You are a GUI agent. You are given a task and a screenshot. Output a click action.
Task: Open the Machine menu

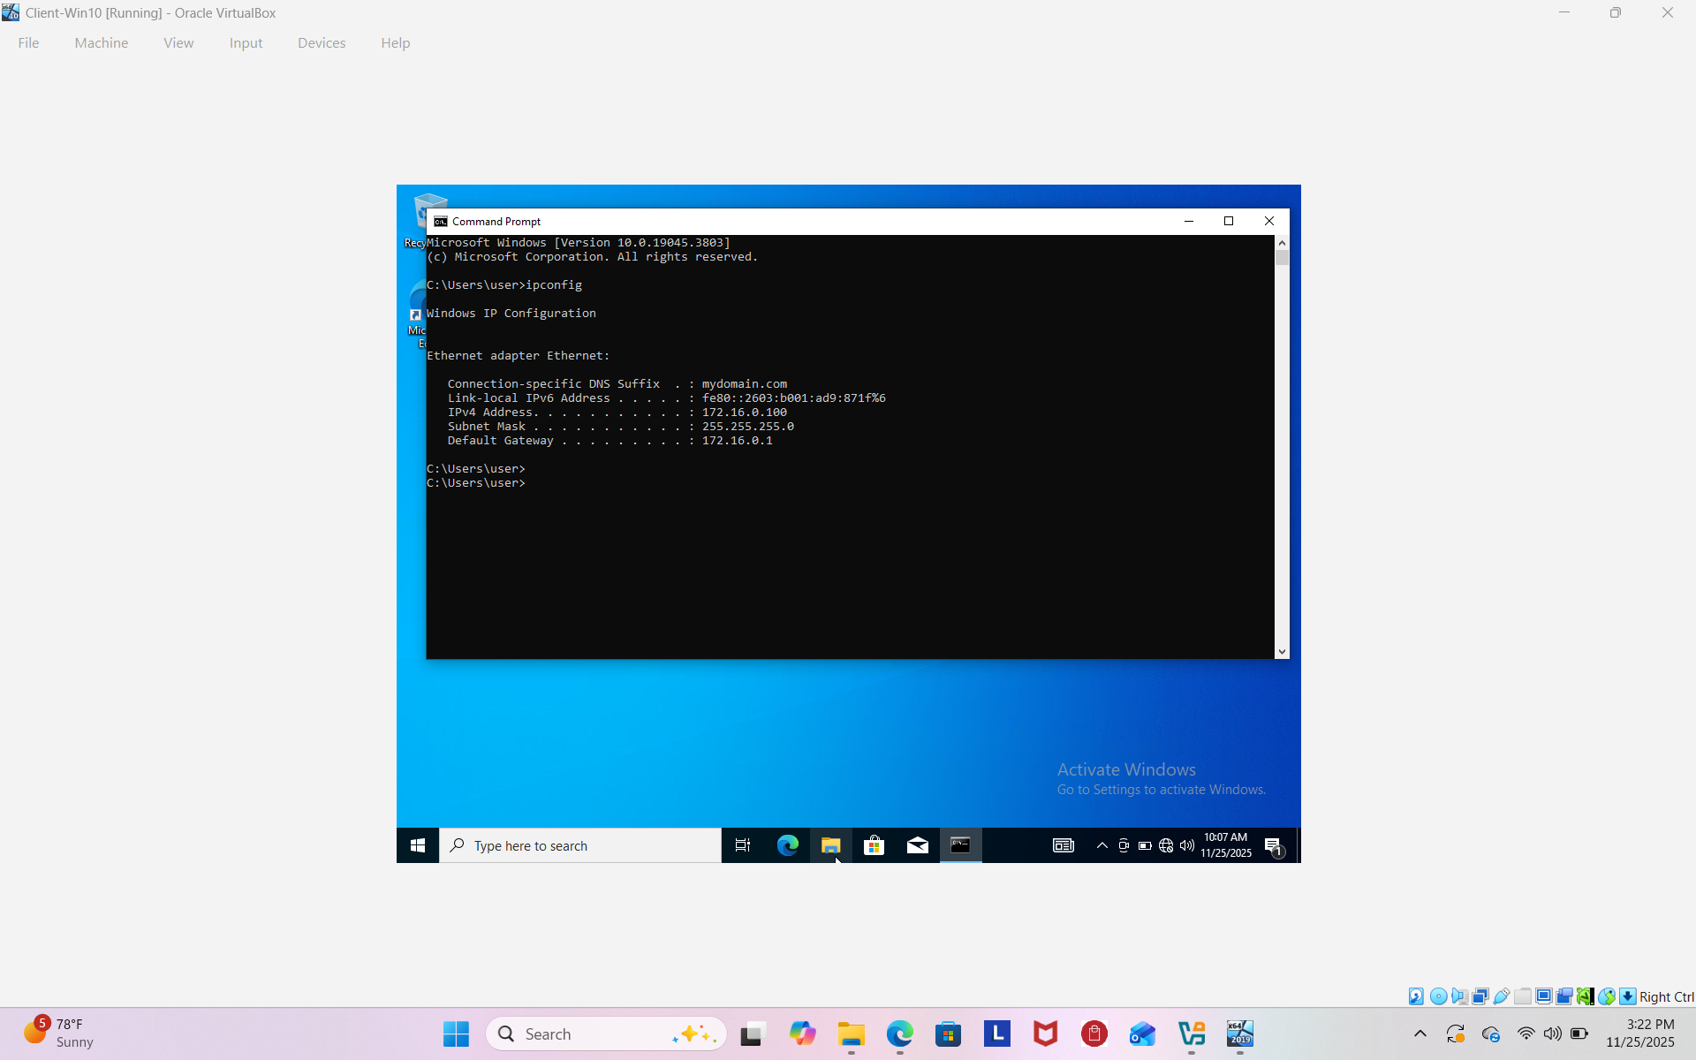[101, 42]
